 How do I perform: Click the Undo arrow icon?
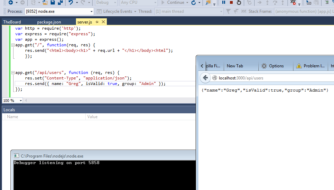[x=70, y=2]
